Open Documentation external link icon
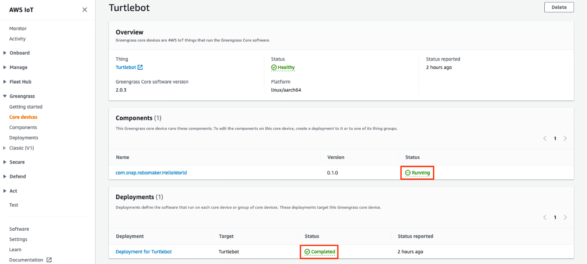This screenshot has width=587, height=264. [49, 260]
